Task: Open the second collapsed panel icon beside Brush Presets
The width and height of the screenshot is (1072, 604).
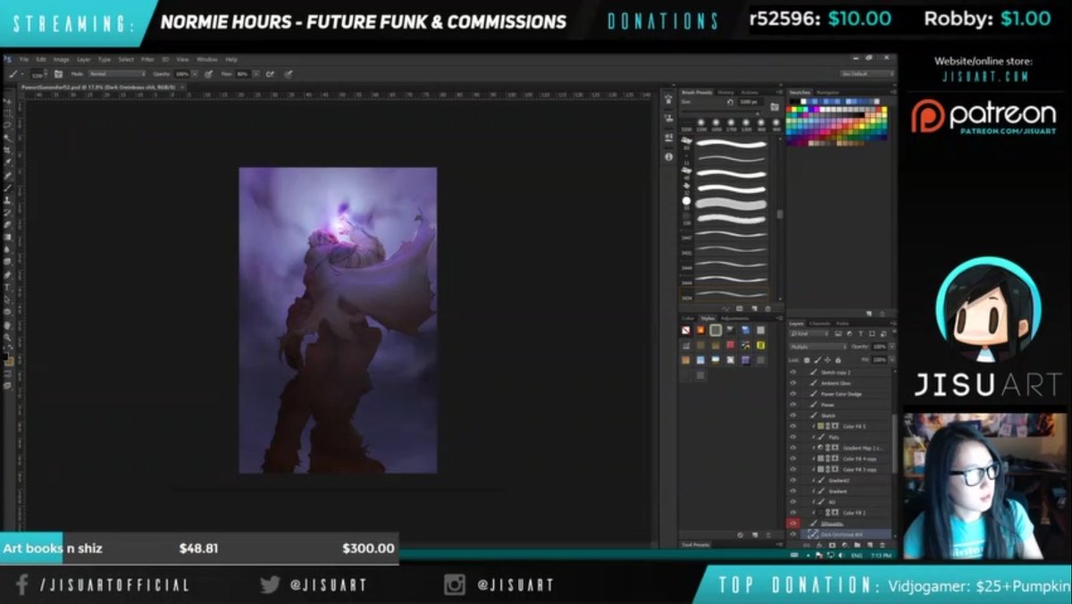Action: point(668,118)
